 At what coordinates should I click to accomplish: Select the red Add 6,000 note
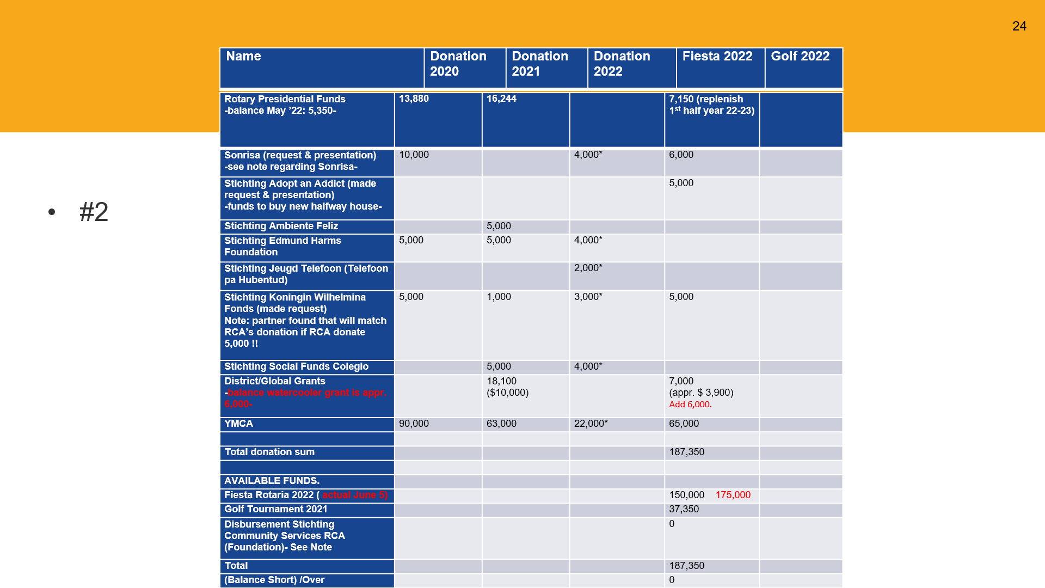pyautogui.click(x=690, y=405)
